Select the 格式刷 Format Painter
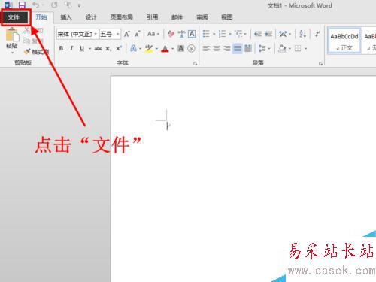The image size is (376, 282). [36, 52]
